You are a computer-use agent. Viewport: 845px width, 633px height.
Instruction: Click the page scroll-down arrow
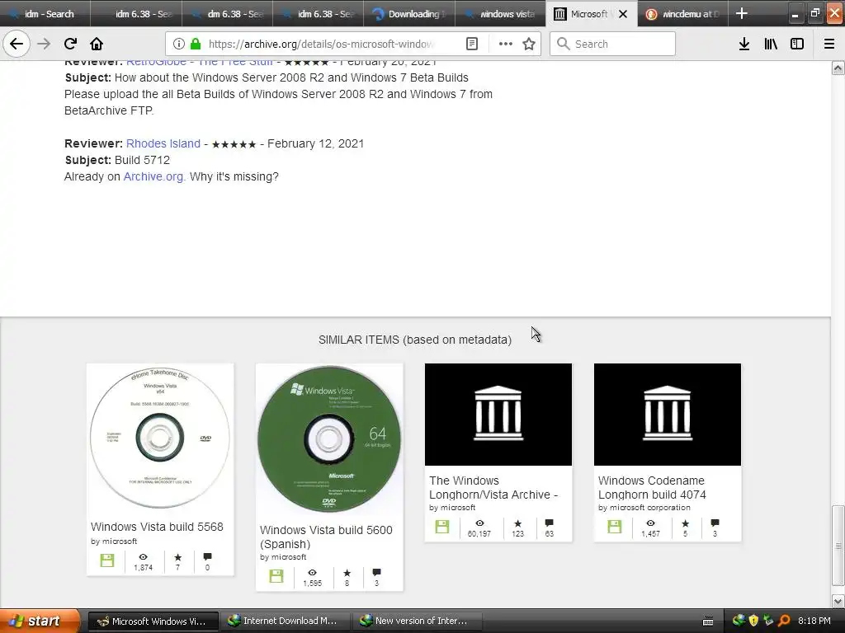click(x=838, y=601)
